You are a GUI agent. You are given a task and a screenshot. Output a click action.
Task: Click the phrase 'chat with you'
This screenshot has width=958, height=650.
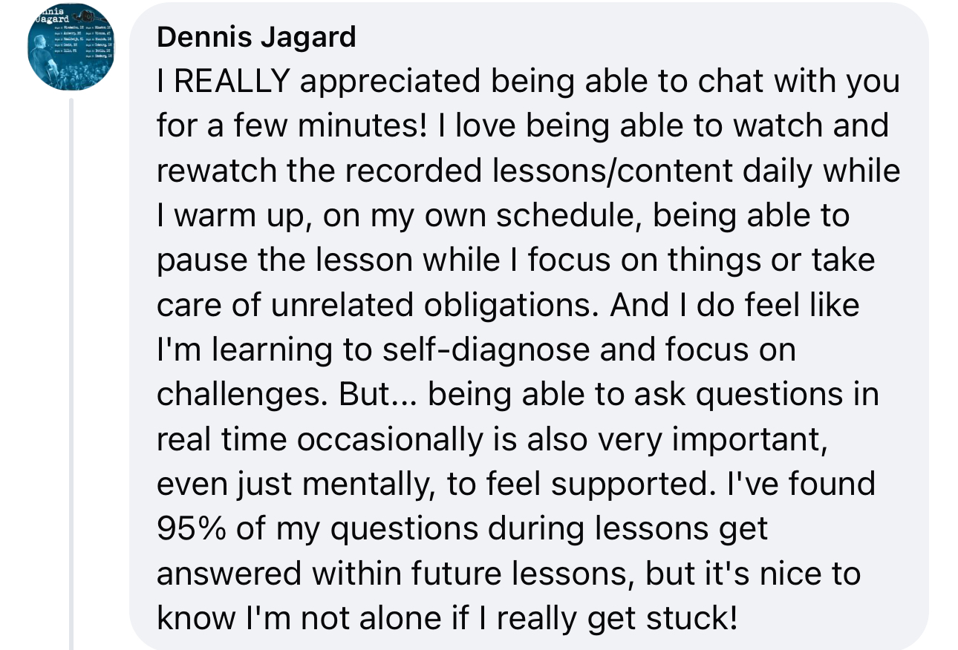(x=813, y=82)
